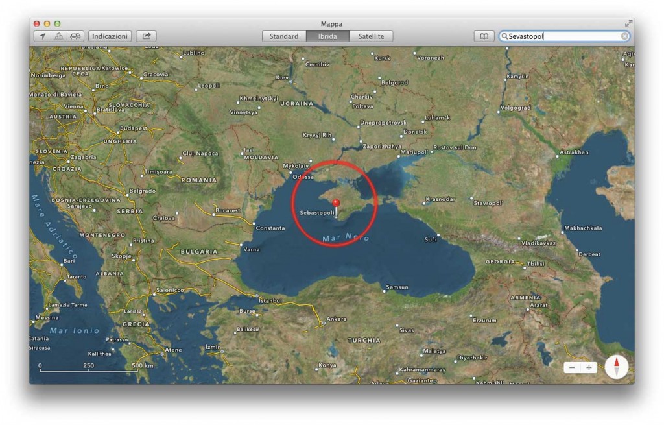This screenshot has height=425, width=664.
Task: Click the red map pin on Sebastopoli
Action: click(336, 208)
